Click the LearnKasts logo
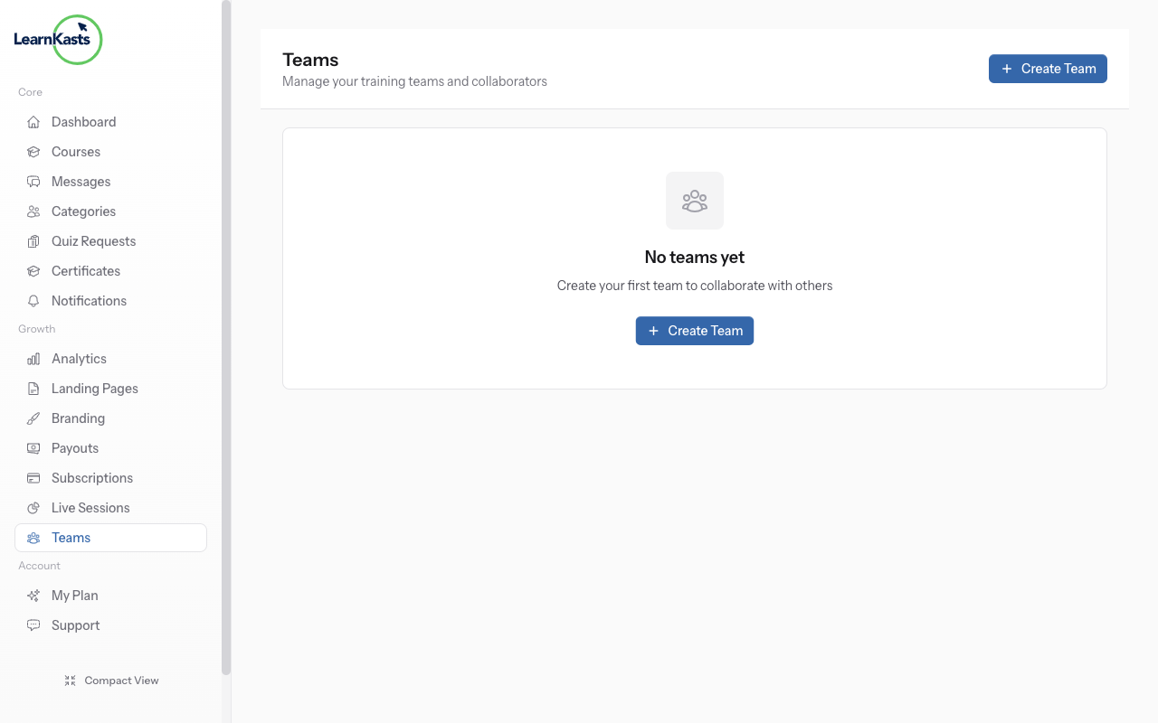1158x723 pixels. tap(57, 40)
